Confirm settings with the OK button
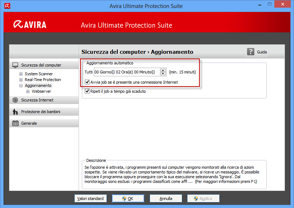 coord(128,199)
